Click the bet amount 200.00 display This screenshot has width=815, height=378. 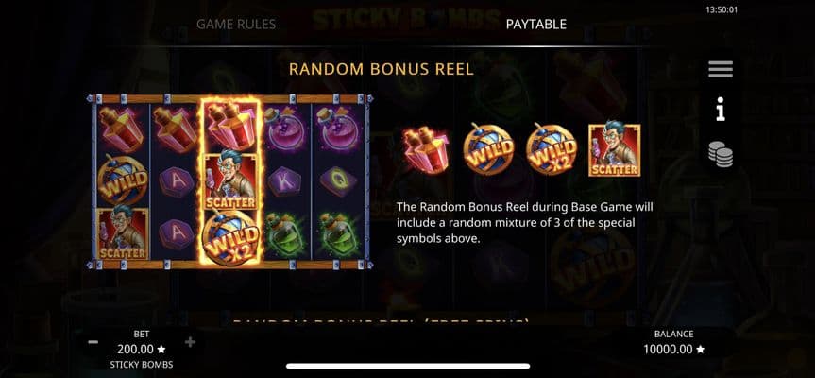pos(142,350)
